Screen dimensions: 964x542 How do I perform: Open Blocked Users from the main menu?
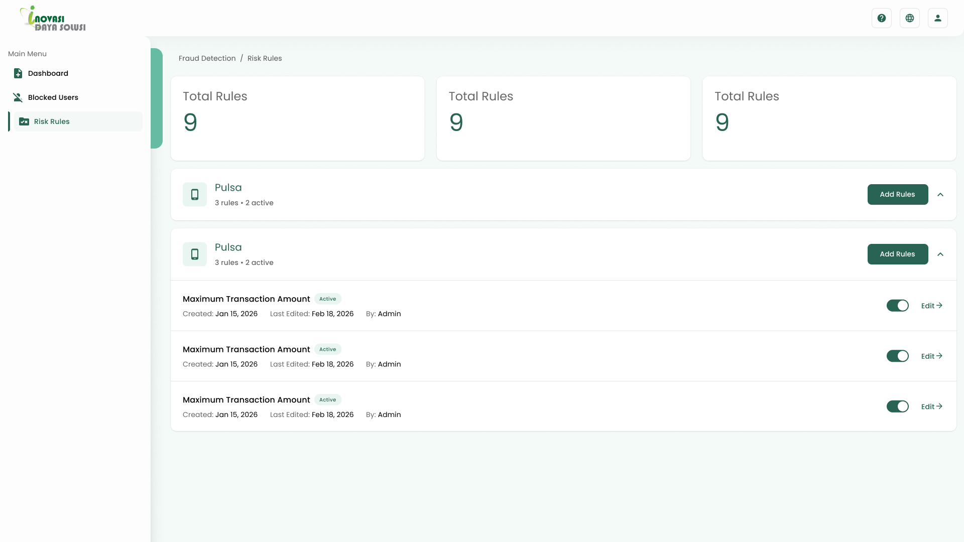click(53, 97)
